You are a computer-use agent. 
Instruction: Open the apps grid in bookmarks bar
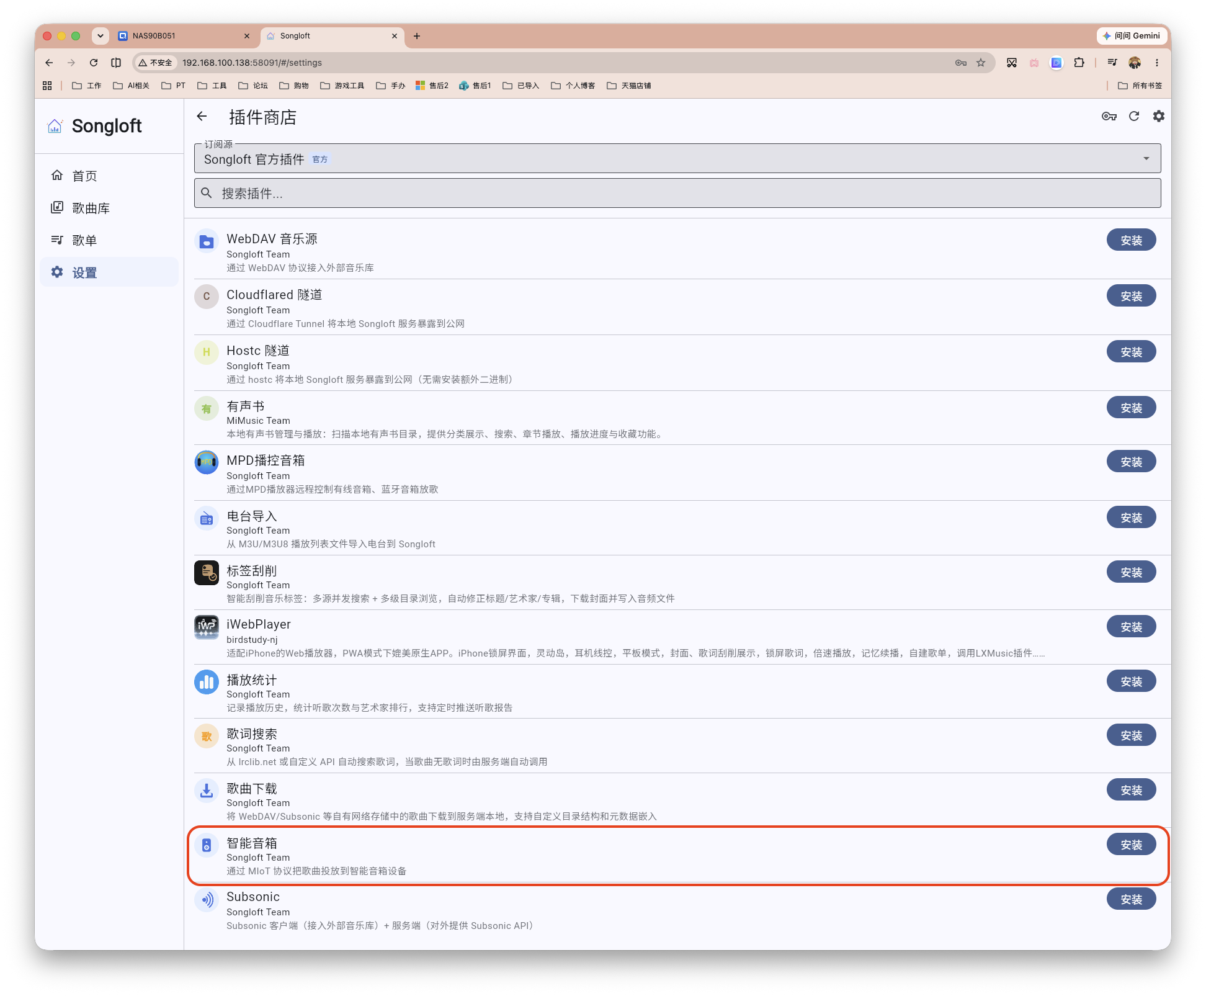click(47, 86)
